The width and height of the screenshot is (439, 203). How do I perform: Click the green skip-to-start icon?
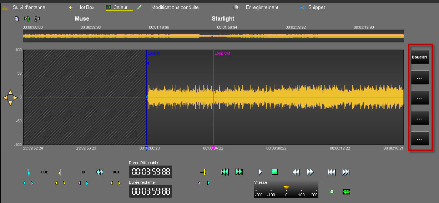(x=224, y=172)
